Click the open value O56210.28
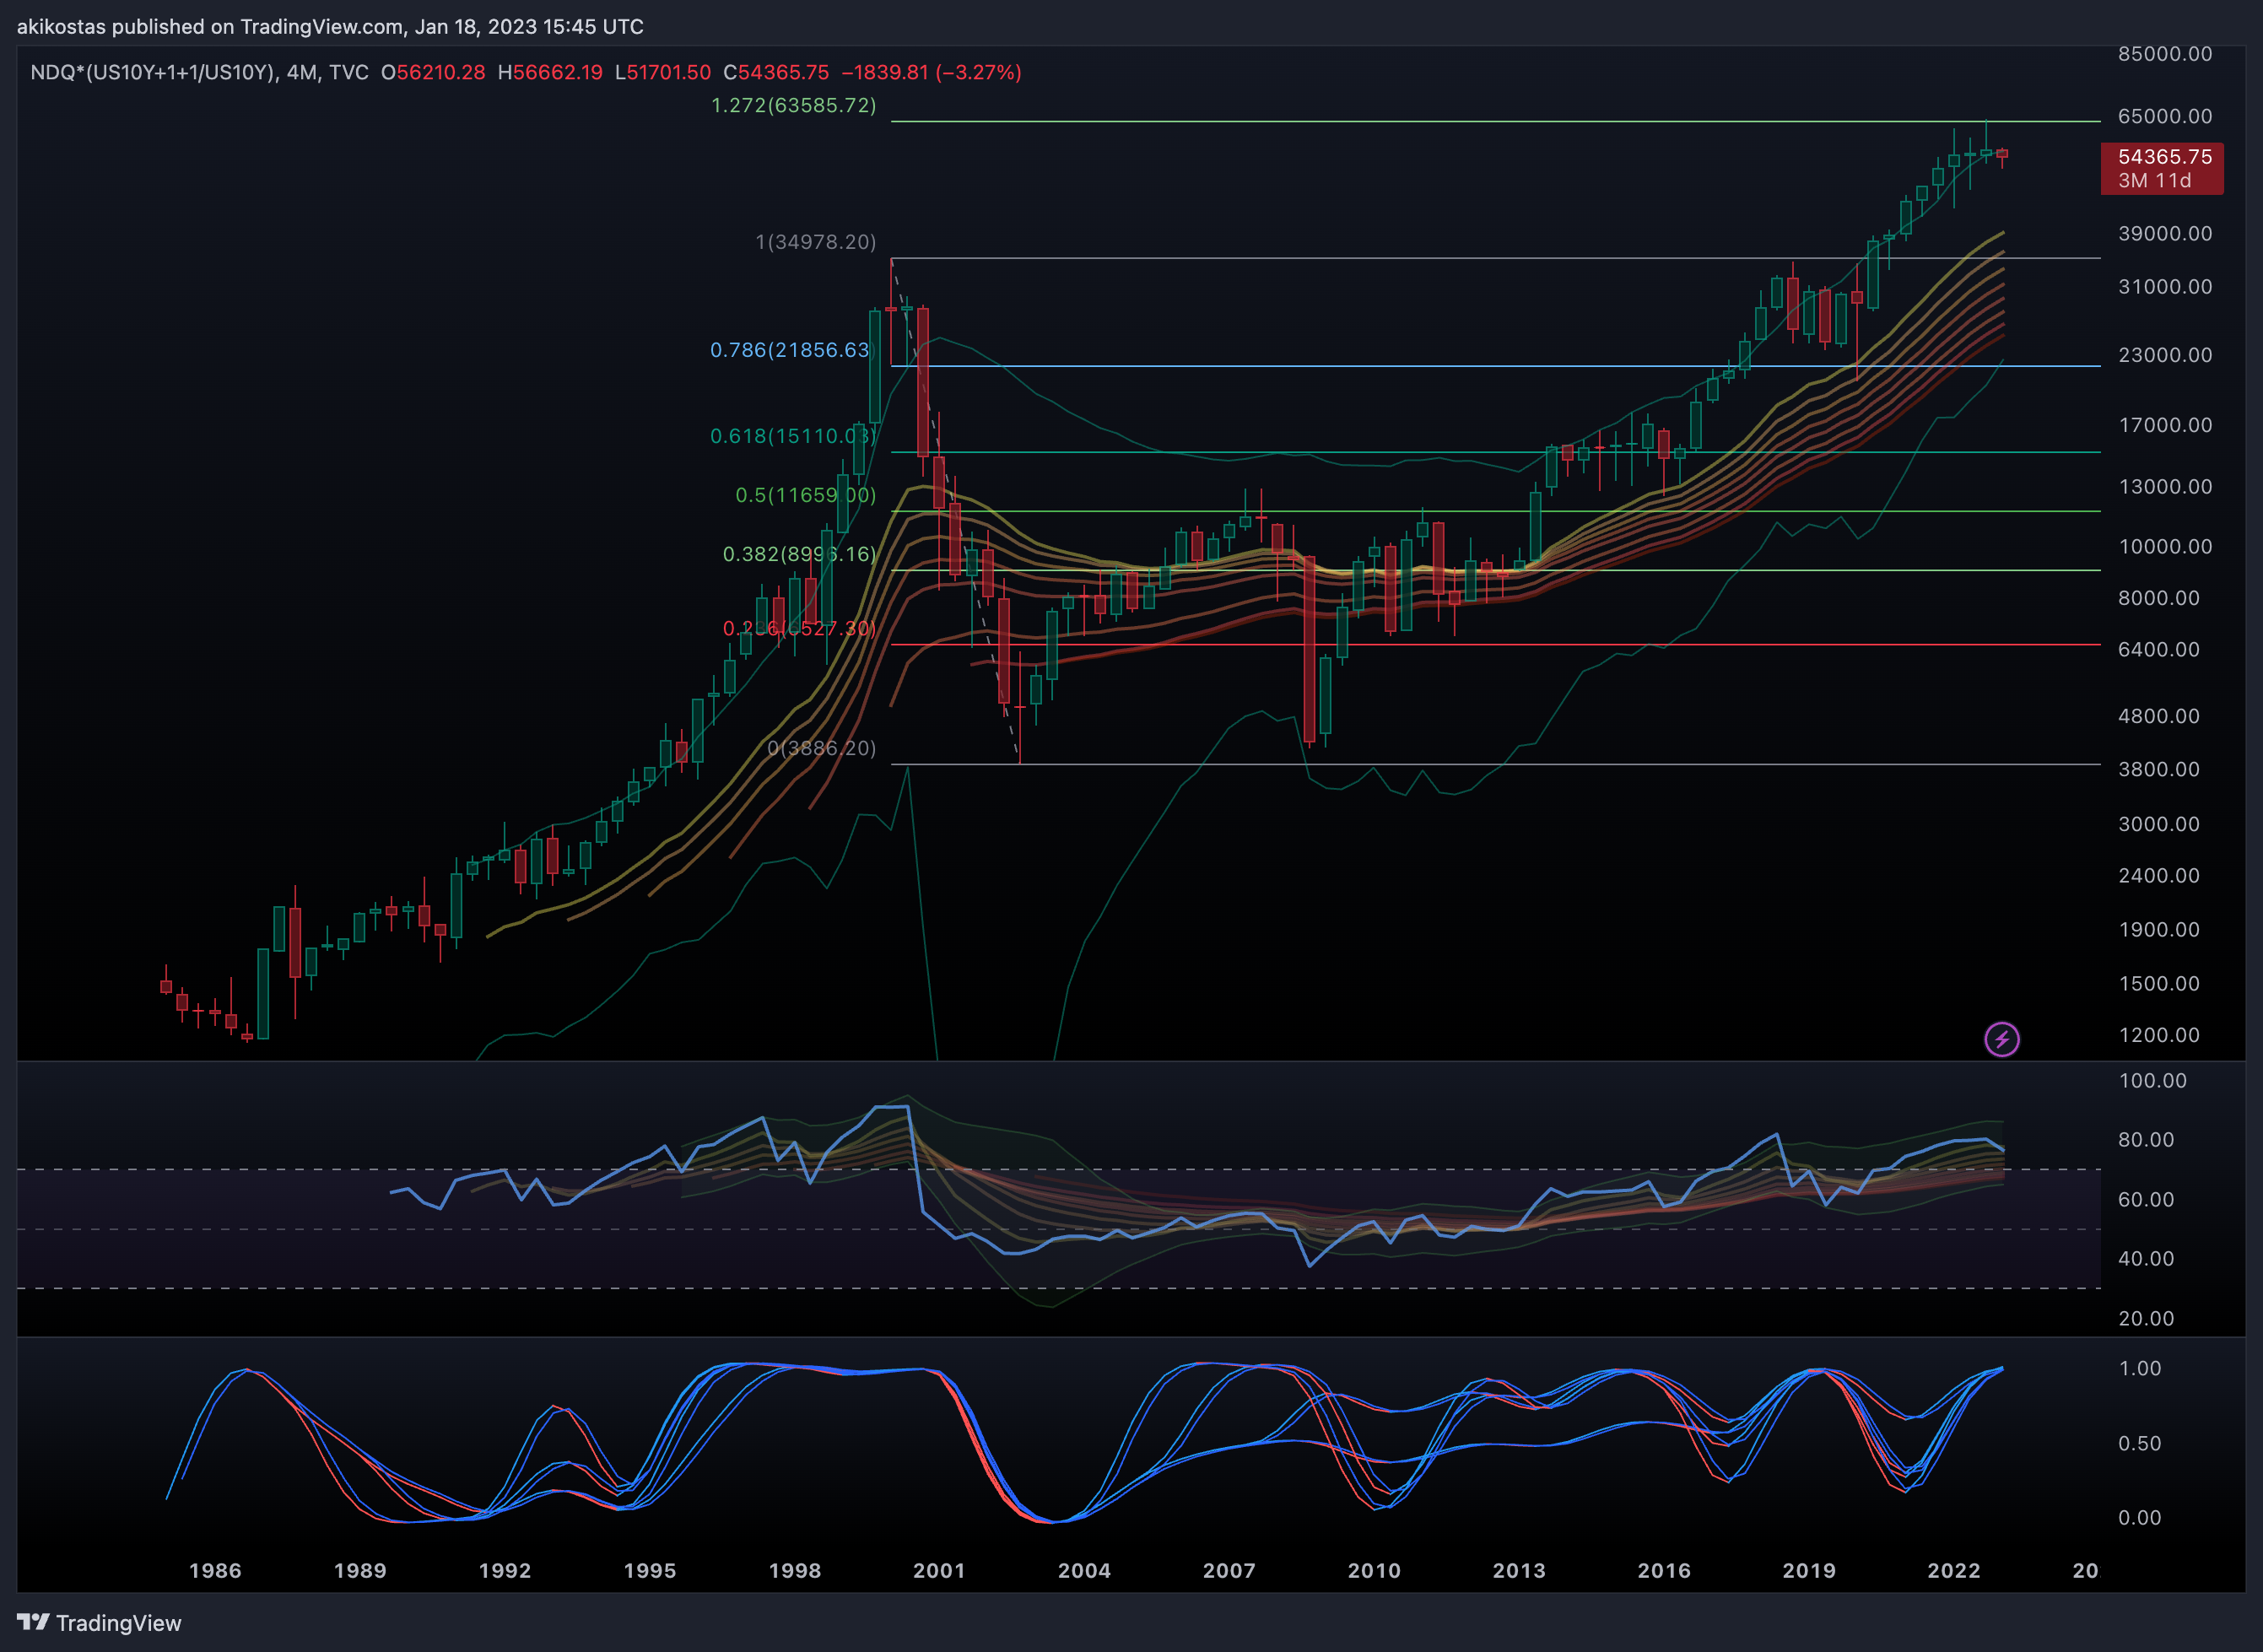The image size is (2263, 1652). pyautogui.click(x=433, y=72)
